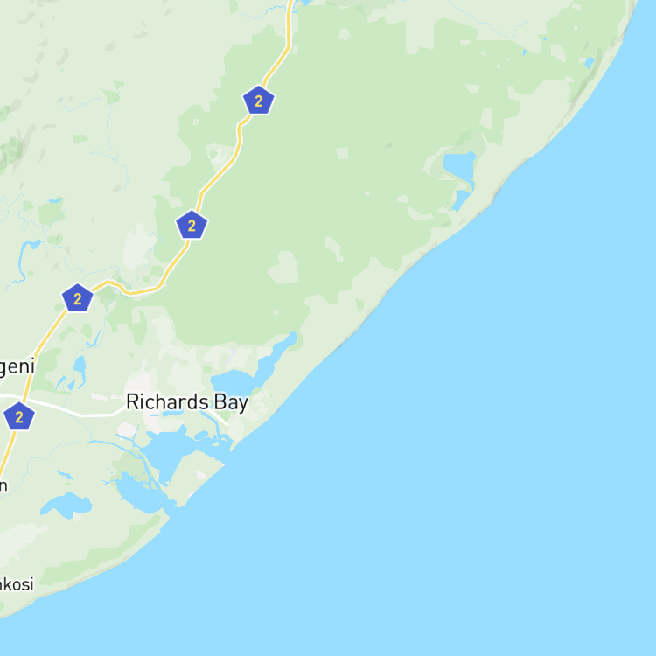656x656 pixels.
Task: Click the large coastal lake in the northeast
Action: point(459,166)
